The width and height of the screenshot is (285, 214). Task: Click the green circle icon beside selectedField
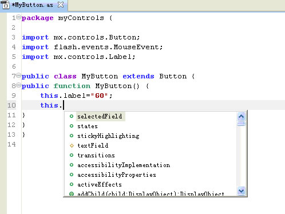pyautogui.click(x=72, y=116)
